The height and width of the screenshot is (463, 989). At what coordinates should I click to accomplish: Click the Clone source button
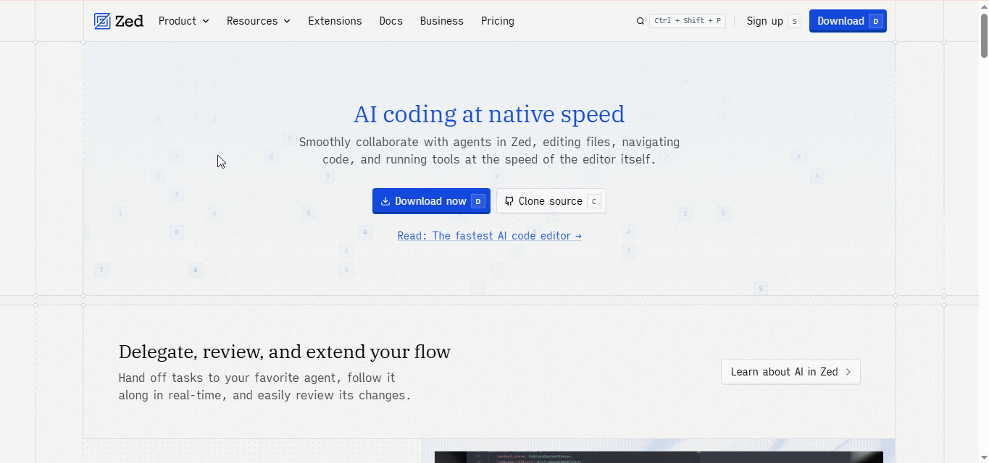pos(551,201)
